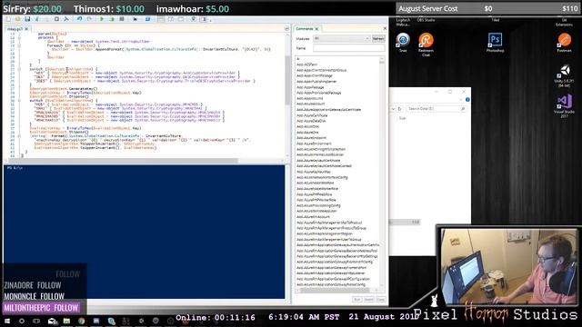
Task: Refresh the folder in the Explorer address bar
Action: 399,109
